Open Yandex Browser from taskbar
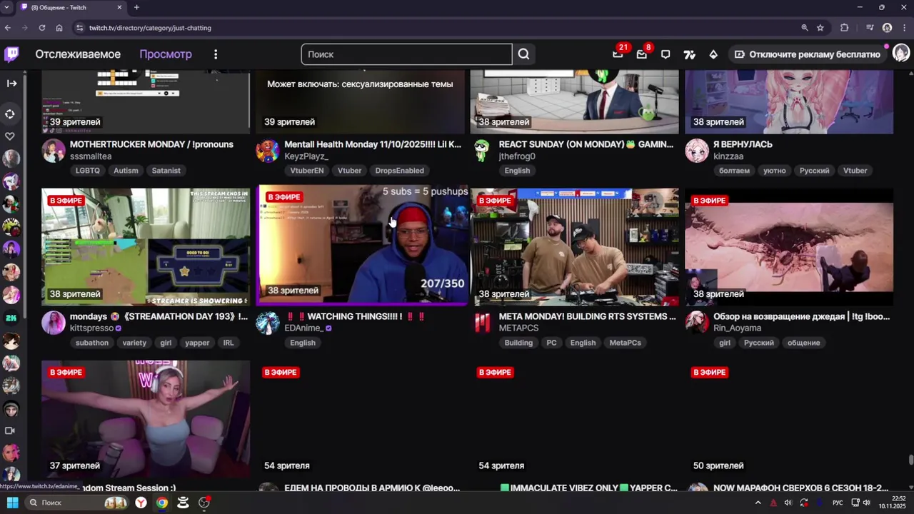 click(141, 503)
